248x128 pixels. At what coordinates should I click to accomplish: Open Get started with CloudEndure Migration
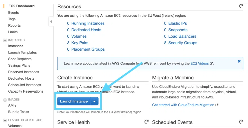183,105
